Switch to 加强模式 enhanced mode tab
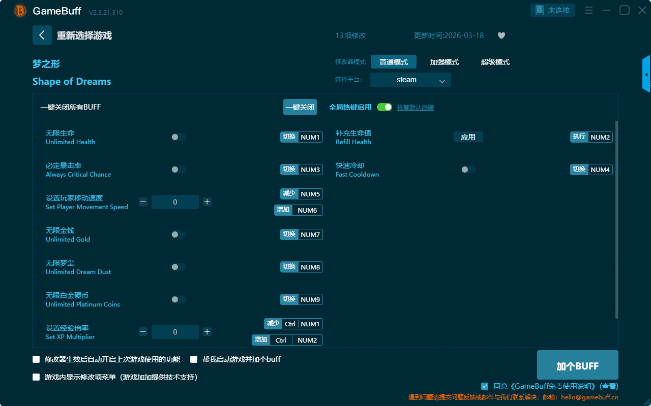This screenshot has height=406, width=651. point(444,62)
